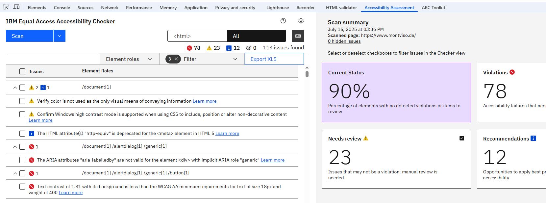
Task: Open the Element roles dropdown
Action: [x=129, y=59]
